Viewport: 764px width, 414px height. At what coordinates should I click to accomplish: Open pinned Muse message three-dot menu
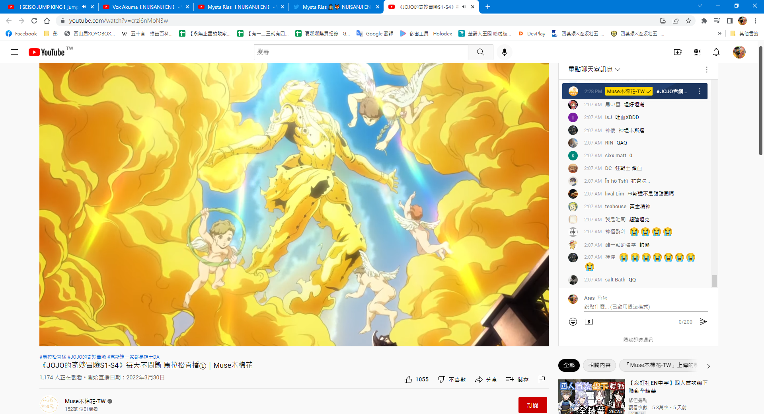[700, 91]
